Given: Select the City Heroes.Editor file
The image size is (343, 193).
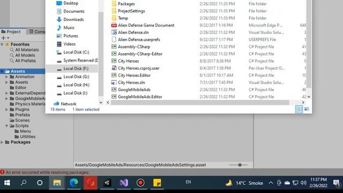Looking at the screenshot, I should [134, 75].
